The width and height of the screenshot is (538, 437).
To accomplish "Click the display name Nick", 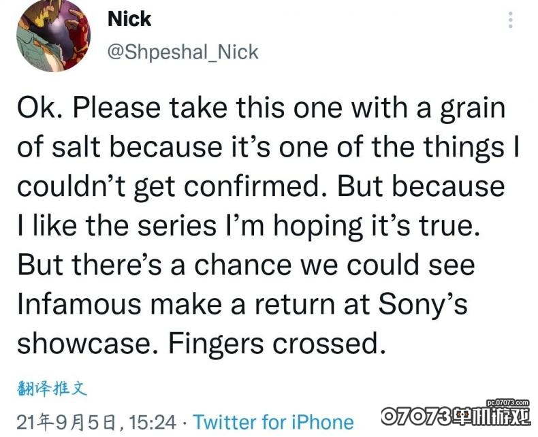I will (x=129, y=19).
